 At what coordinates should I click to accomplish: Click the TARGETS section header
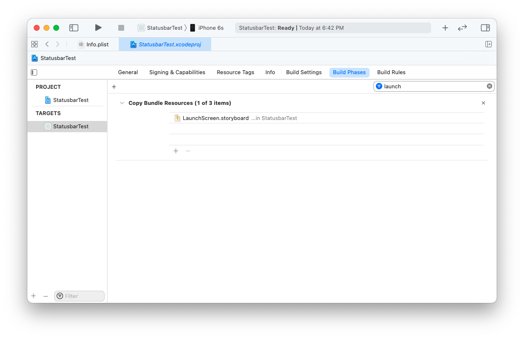tap(48, 113)
